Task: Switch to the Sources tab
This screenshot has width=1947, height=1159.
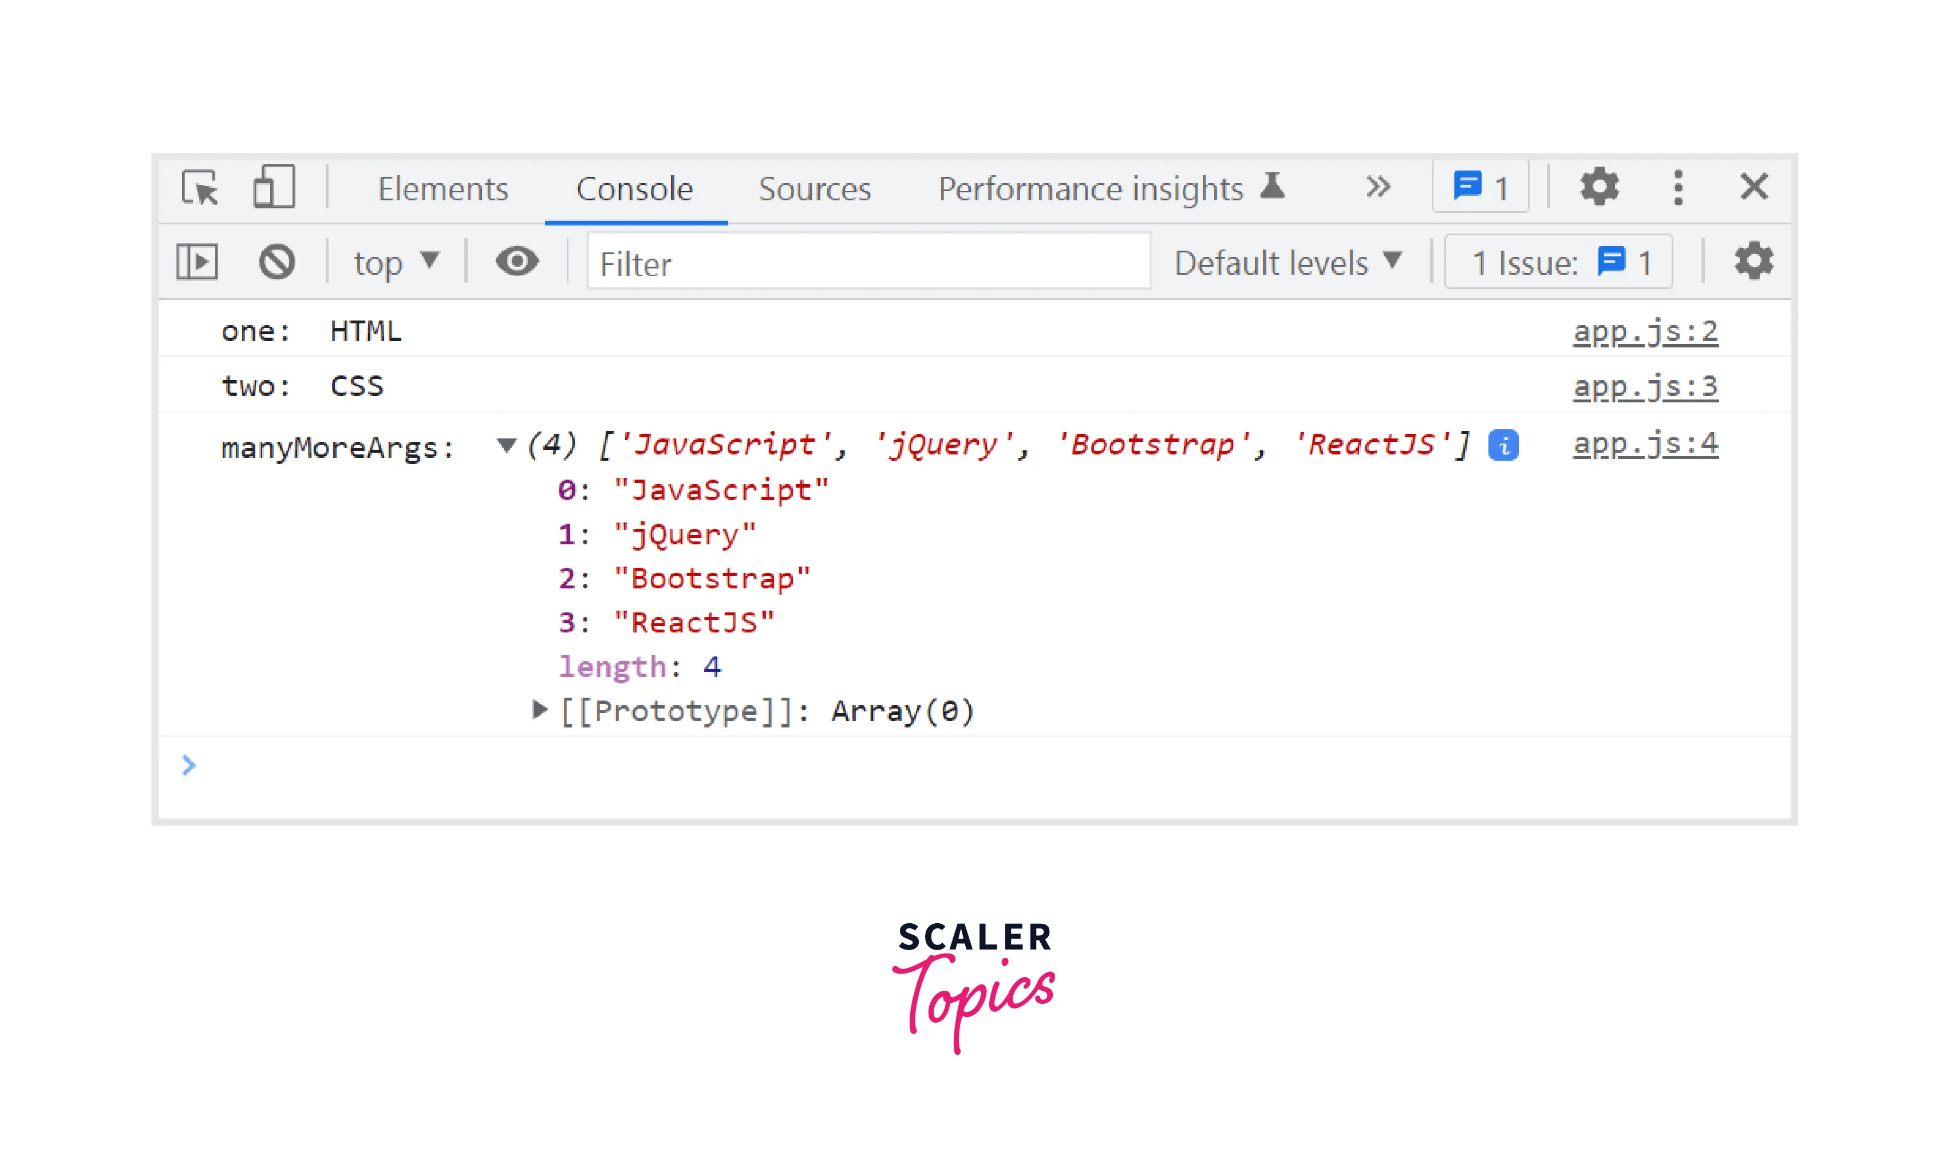Action: 815,188
